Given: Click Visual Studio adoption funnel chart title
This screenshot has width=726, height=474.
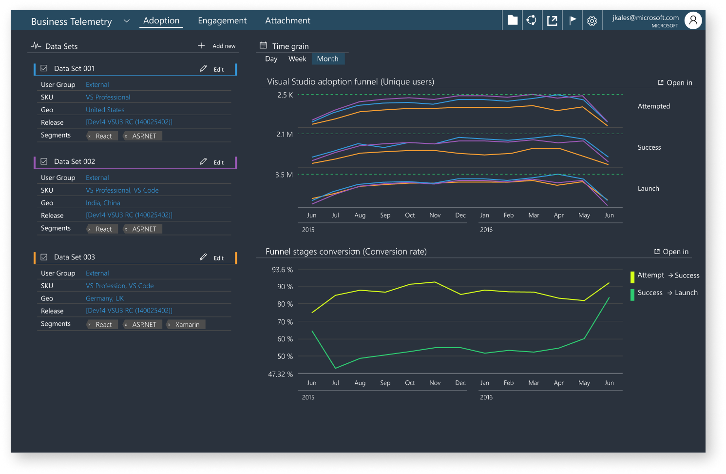Looking at the screenshot, I should point(351,82).
